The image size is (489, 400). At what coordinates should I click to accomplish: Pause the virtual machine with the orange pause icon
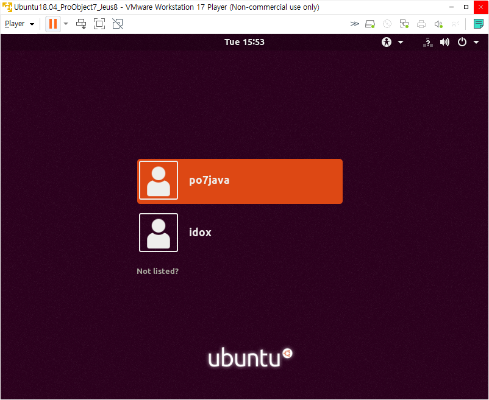53,24
